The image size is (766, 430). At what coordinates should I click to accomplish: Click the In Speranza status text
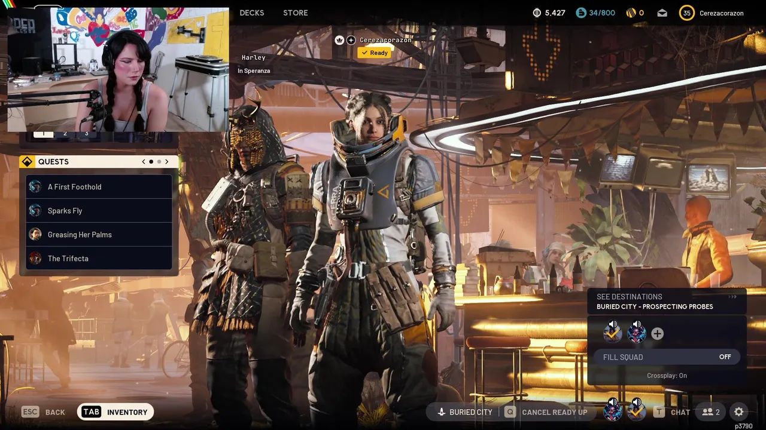click(254, 70)
